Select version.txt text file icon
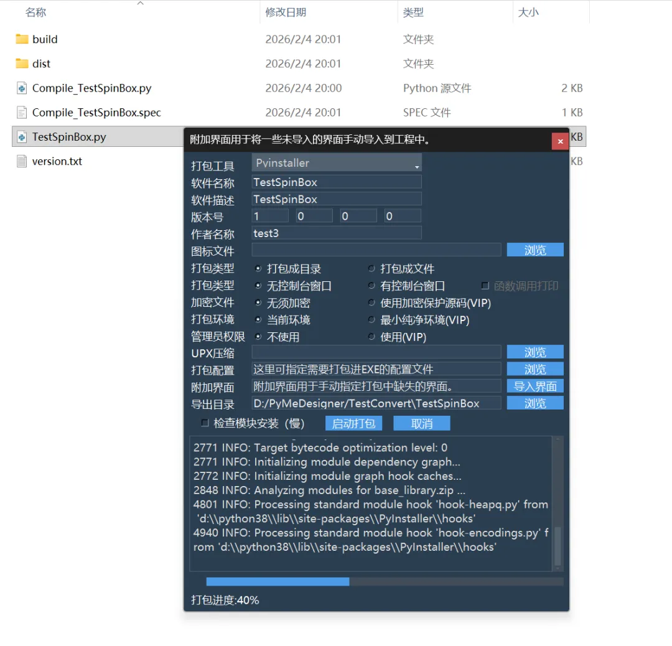The width and height of the screenshot is (672, 646). click(x=22, y=161)
